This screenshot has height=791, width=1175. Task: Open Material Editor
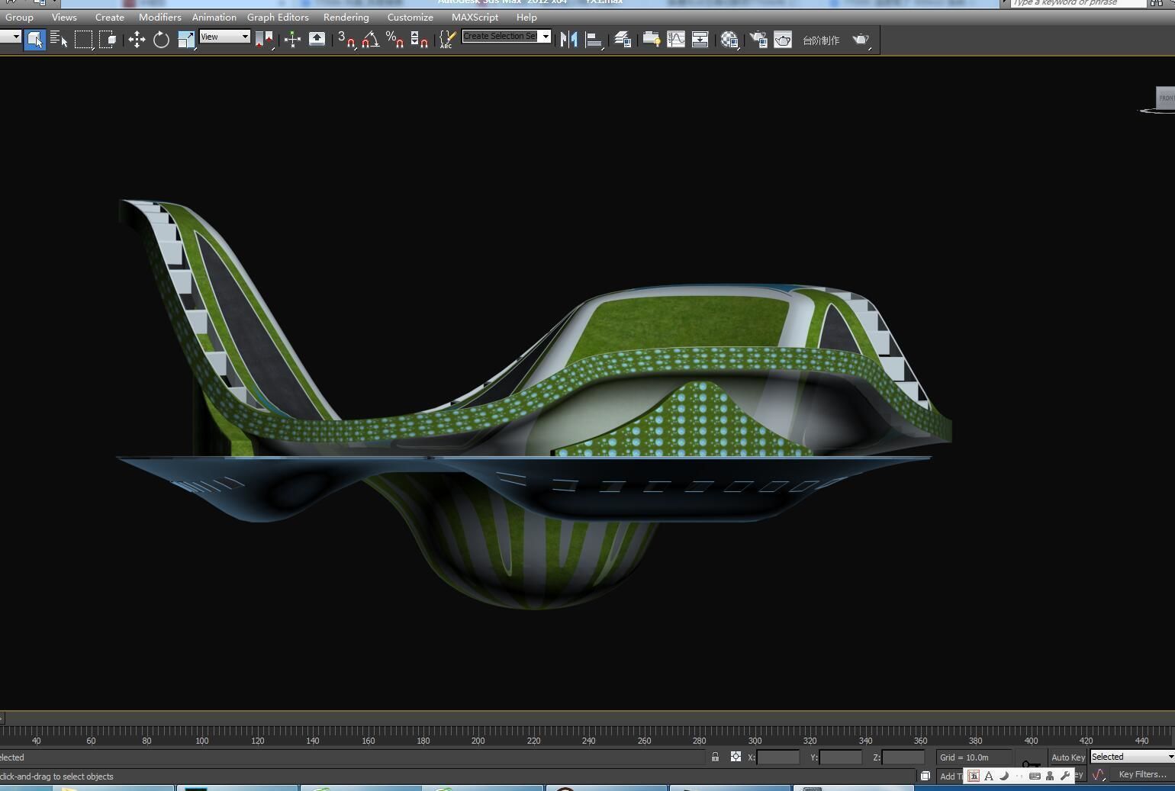729,40
